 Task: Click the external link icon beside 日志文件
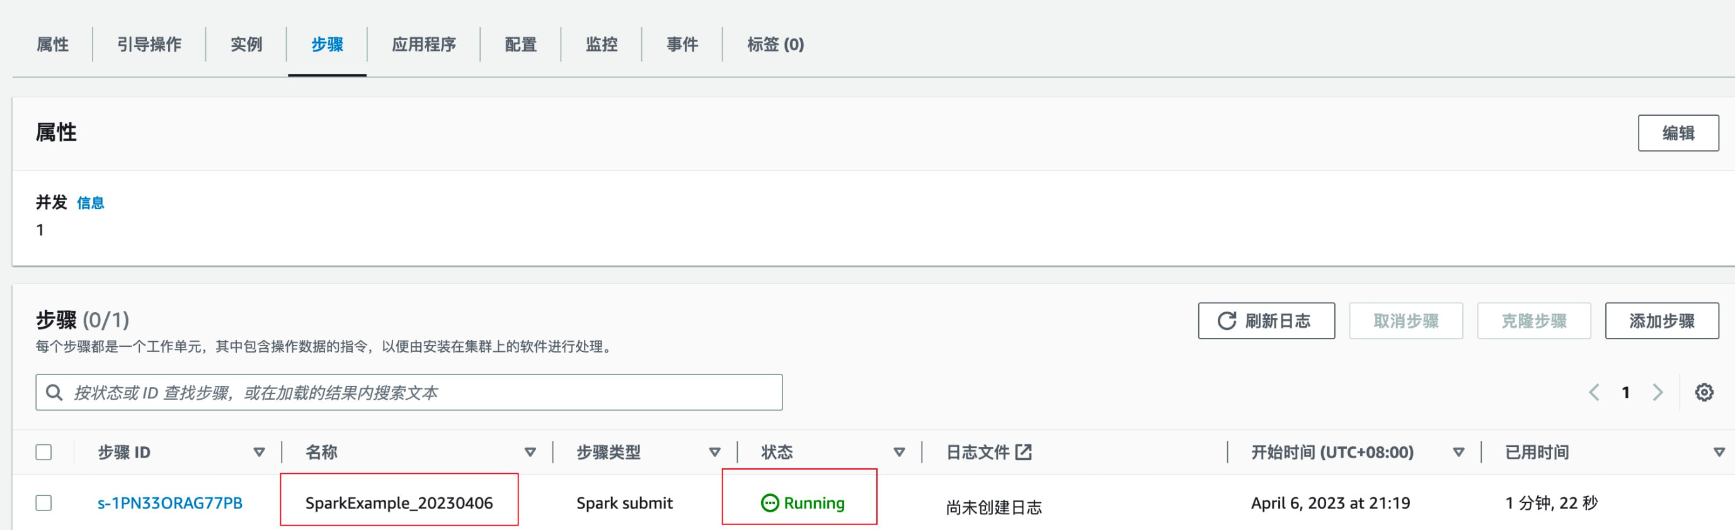tap(1023, 452)
